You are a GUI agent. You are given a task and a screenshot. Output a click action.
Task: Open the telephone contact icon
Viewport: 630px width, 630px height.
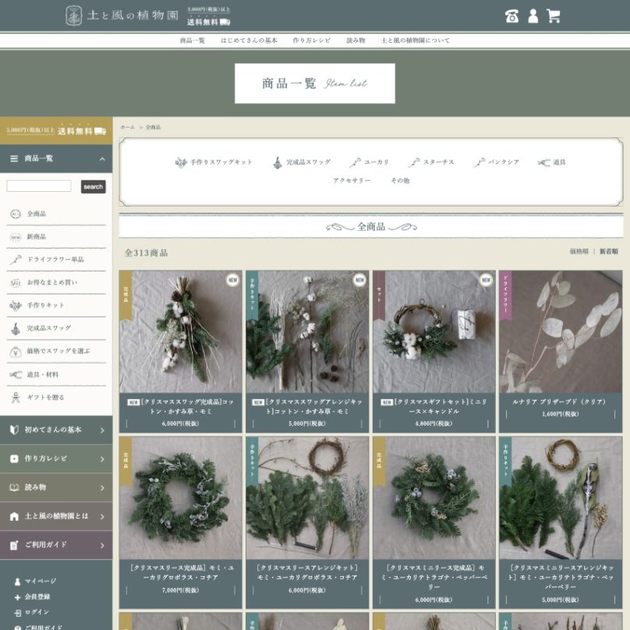[511, 16]
